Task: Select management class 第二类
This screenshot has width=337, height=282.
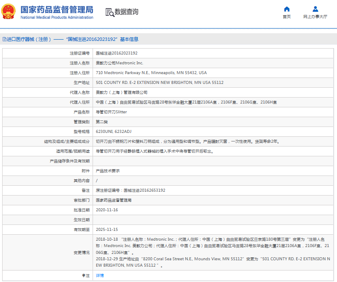Action: coord(102,122)
